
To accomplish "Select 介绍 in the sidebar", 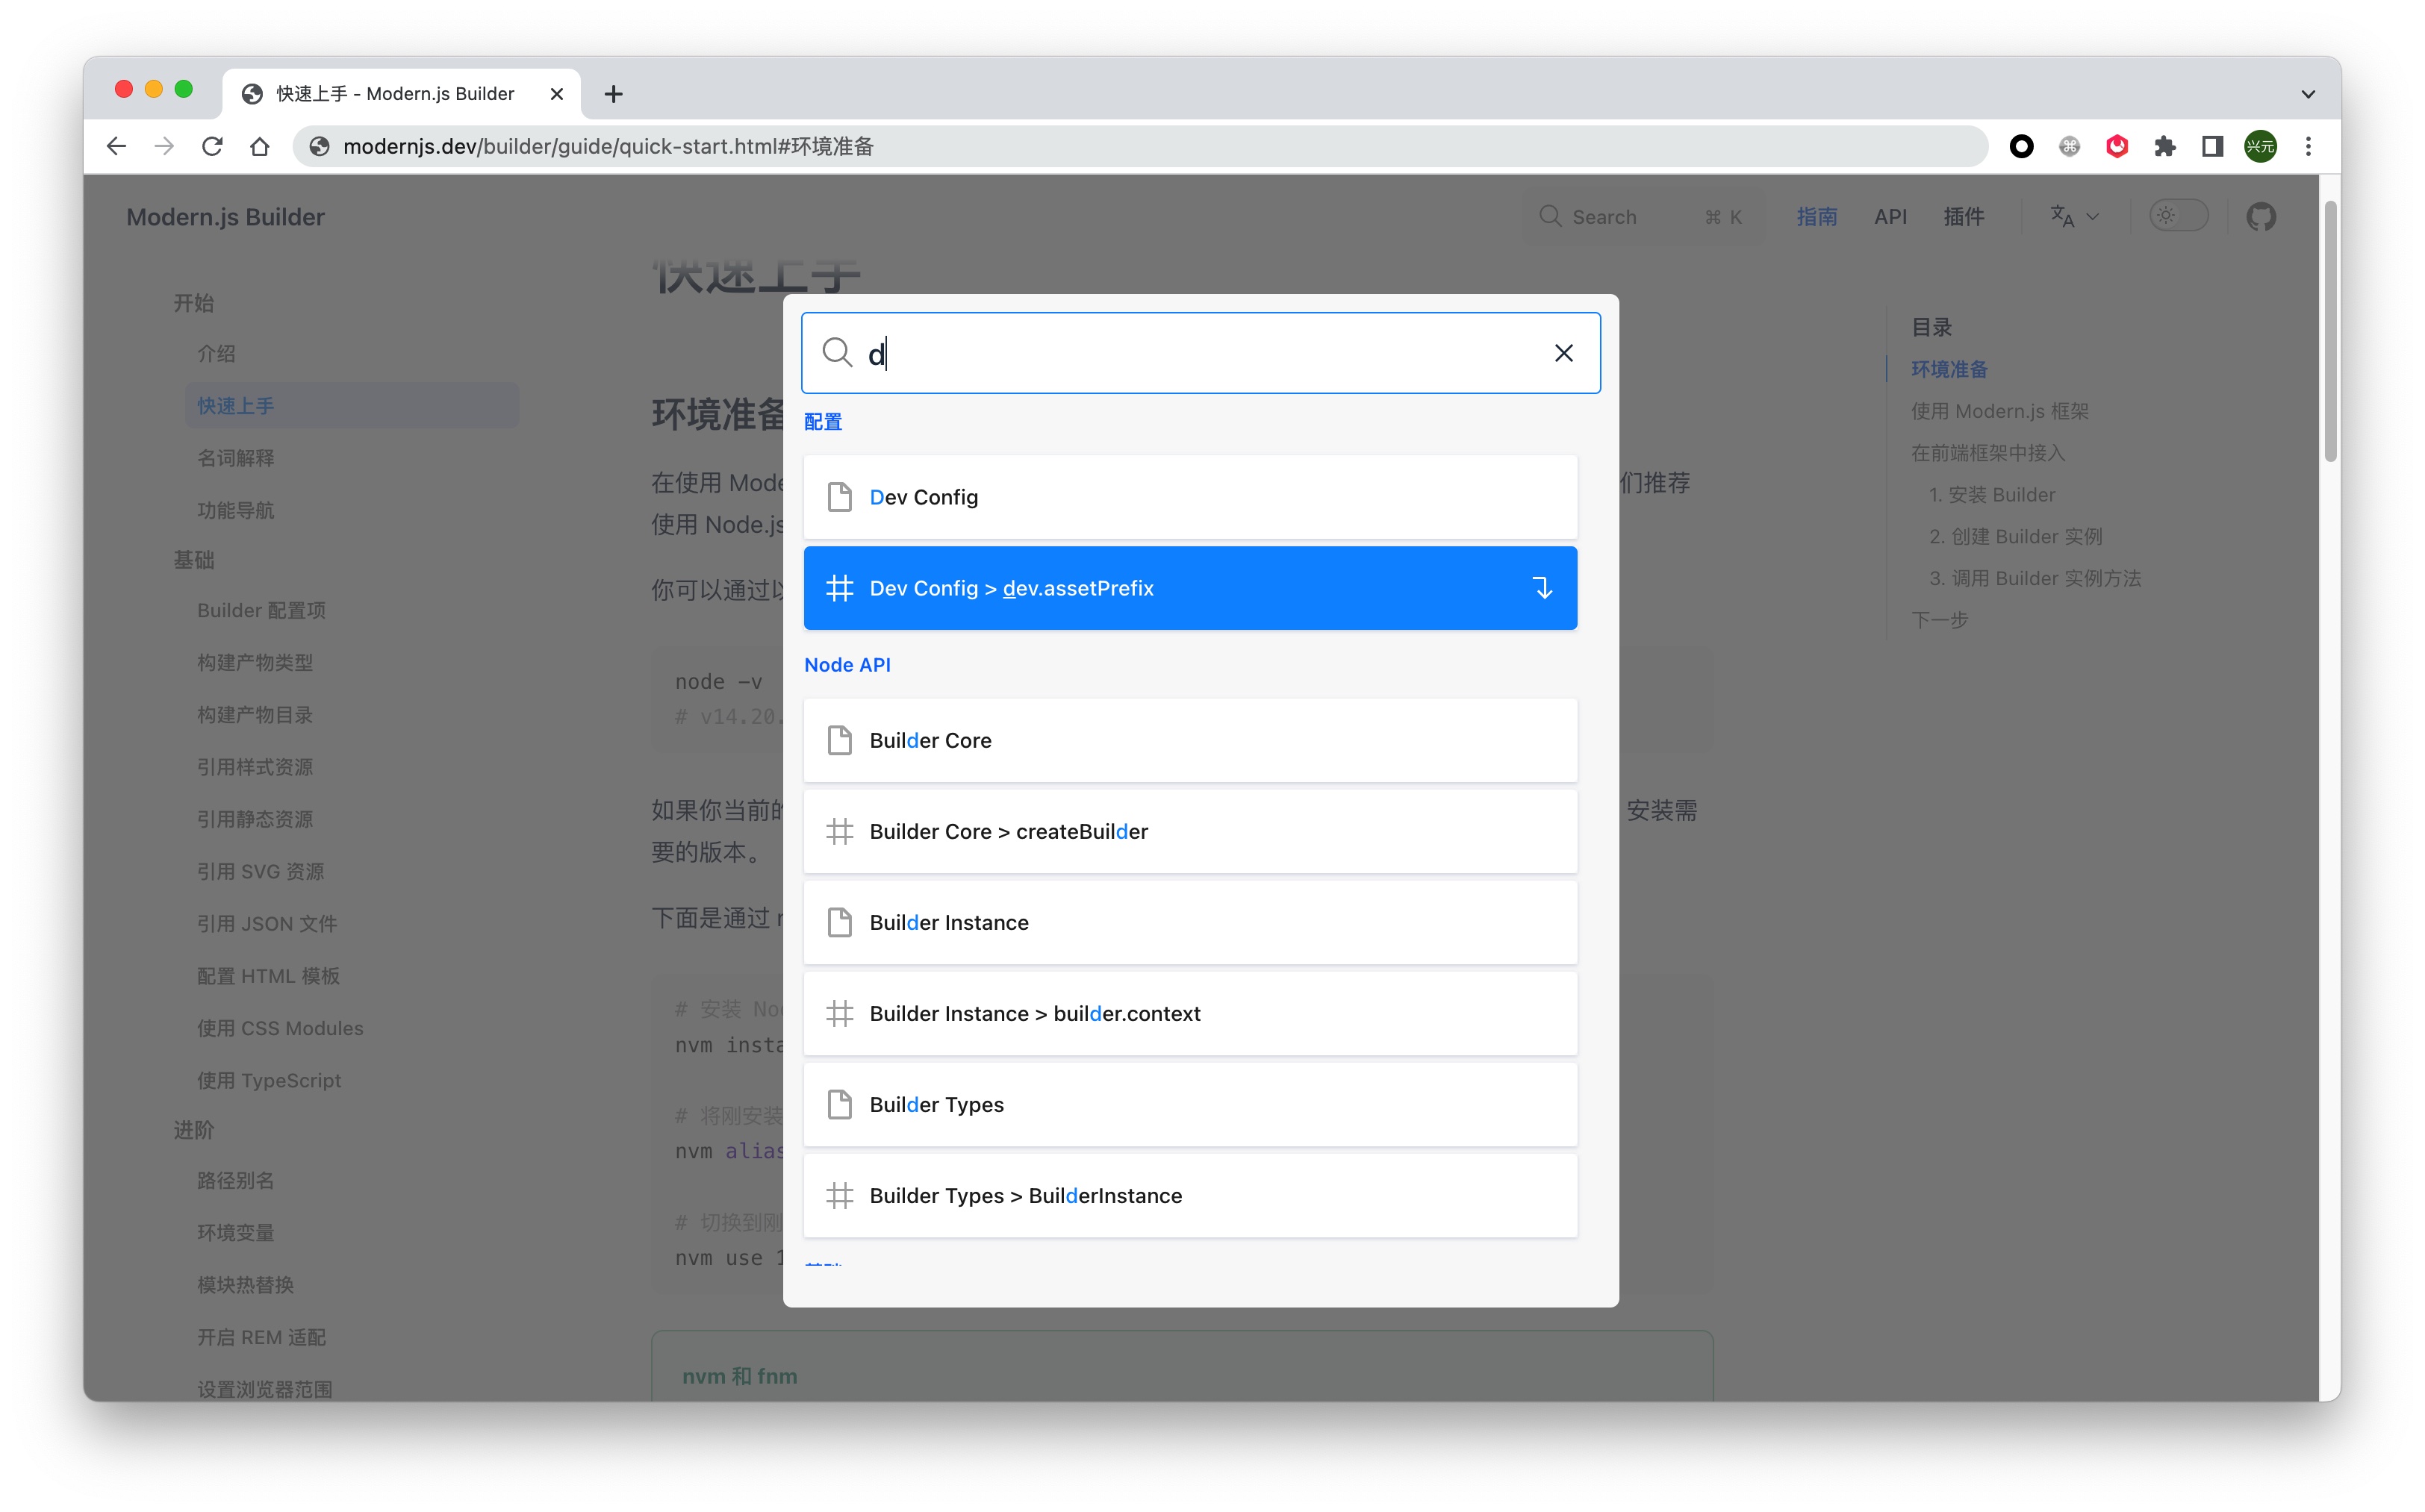I will 216,354.
